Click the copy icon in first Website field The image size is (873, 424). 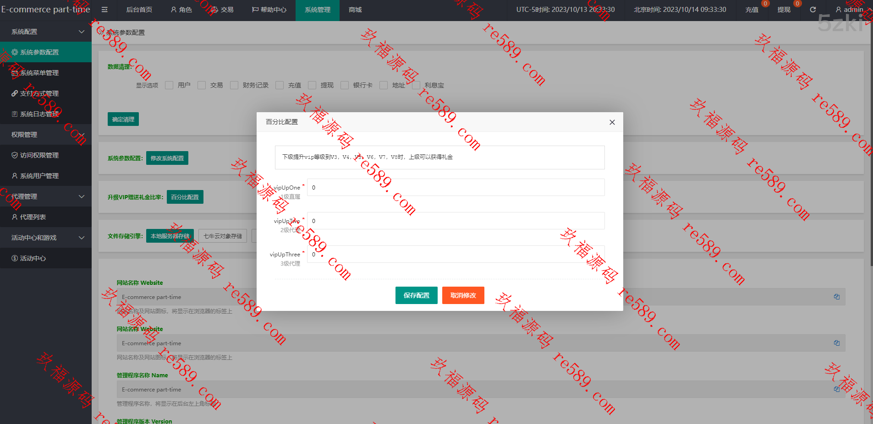tap(836, 297)
